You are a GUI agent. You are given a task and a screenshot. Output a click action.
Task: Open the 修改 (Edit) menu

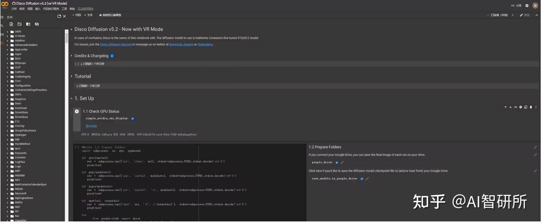(22, 9)
